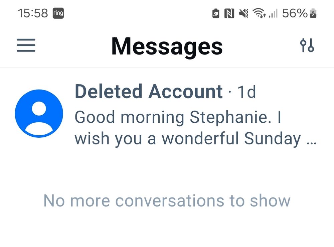Tap the 56% battery percentage
Image resolution: width=334 pixels, height=247 pixels.
click(x=295, y=13)
